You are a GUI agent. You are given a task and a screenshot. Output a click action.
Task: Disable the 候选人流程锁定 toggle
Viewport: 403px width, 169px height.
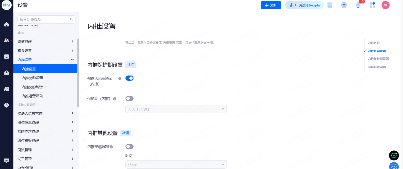[129, 78]
